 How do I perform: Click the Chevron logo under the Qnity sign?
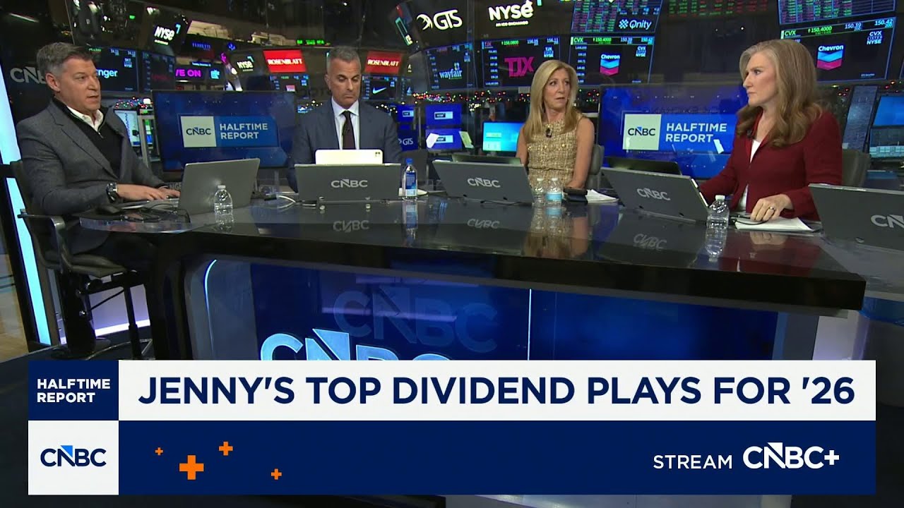[x=609, y=60]
